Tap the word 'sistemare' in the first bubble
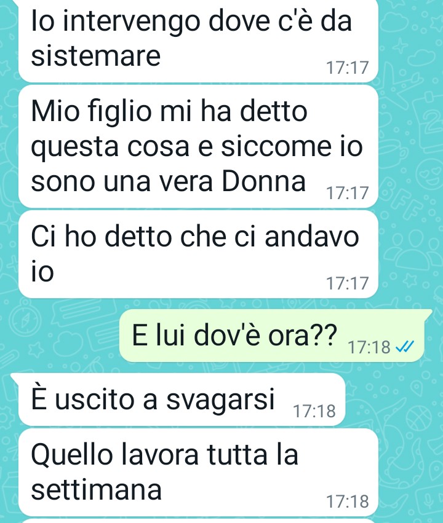Viewport: 443px width, 523px height. [96, 56]
